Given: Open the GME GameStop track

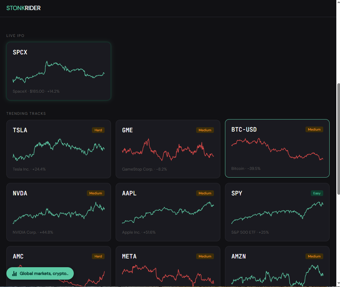Looking at the screenshot, I should pos(168,149).
